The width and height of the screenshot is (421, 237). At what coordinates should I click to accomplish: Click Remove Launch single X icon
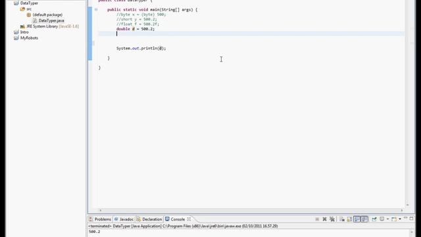[x=324, y=219]
